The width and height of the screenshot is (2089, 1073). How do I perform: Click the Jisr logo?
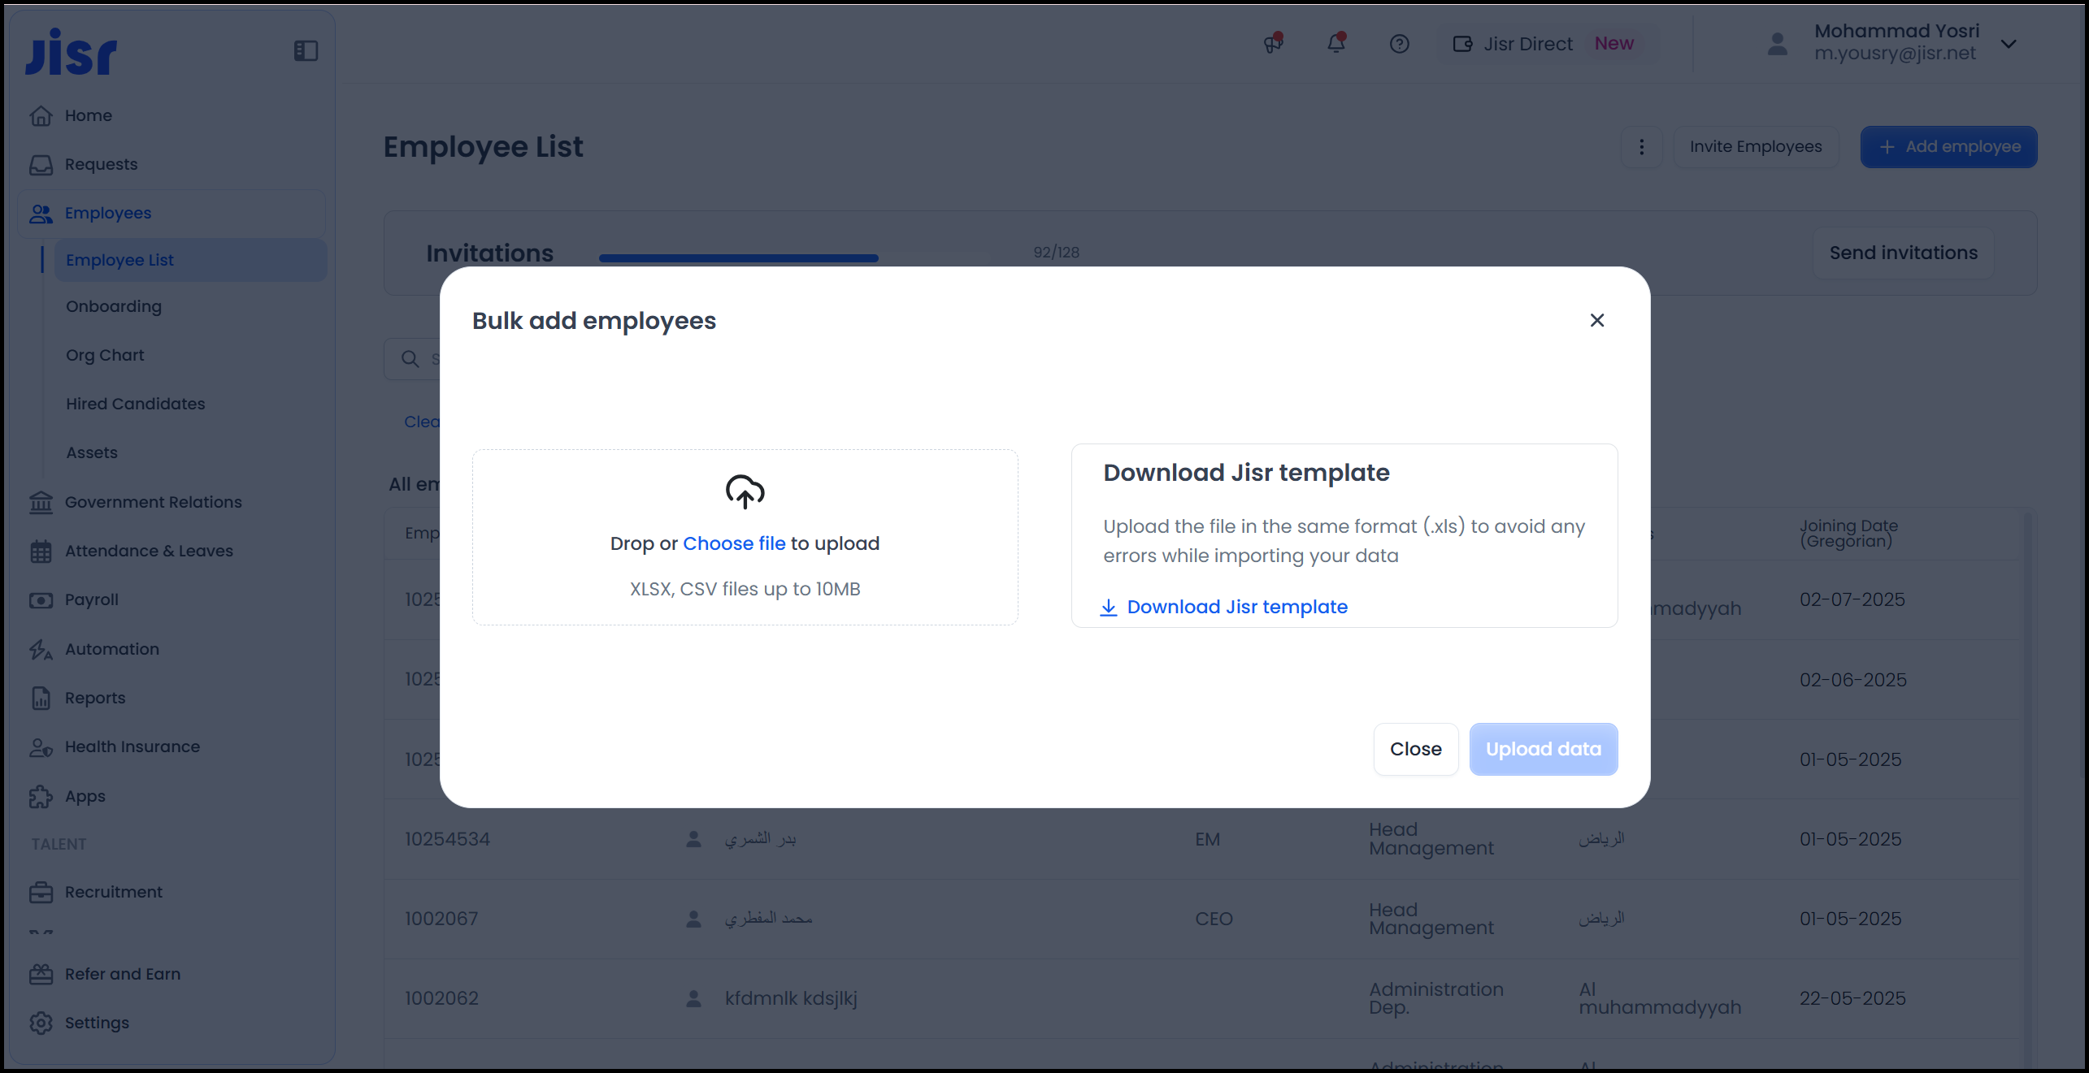(x=72, y=52)
